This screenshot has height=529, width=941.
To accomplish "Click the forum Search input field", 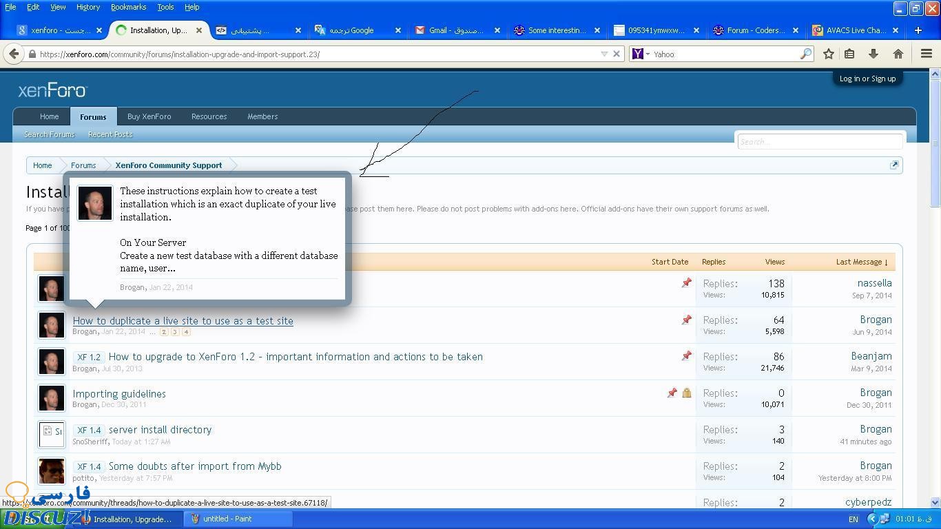I will tap(819, 142).
